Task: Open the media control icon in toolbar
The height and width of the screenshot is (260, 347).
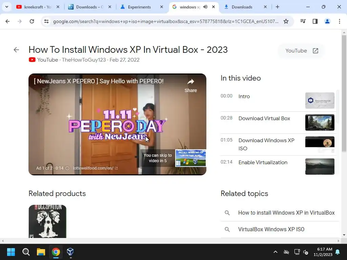Action: pos(303,21)
